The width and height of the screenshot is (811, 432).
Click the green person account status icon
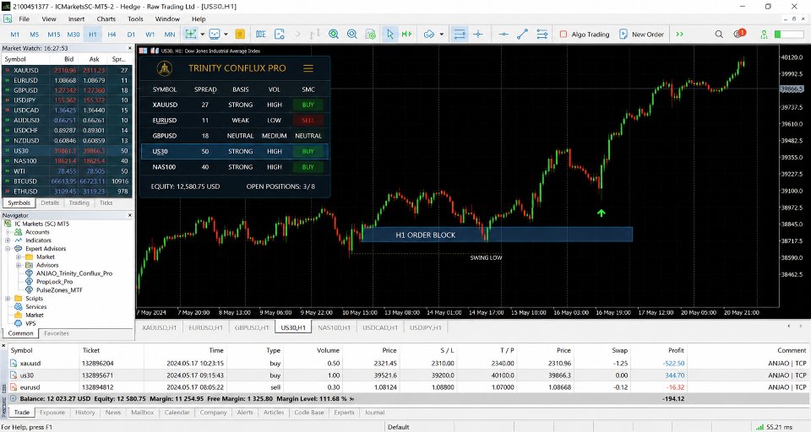pyautogui.click(x=764, y=34)
